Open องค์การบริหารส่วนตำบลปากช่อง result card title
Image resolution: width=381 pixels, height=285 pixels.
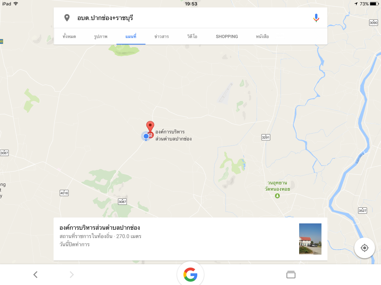coord(100,227)
